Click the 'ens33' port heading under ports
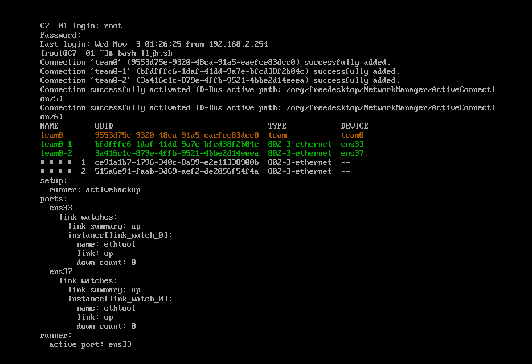Screen dimensions: 532x364 61,208
